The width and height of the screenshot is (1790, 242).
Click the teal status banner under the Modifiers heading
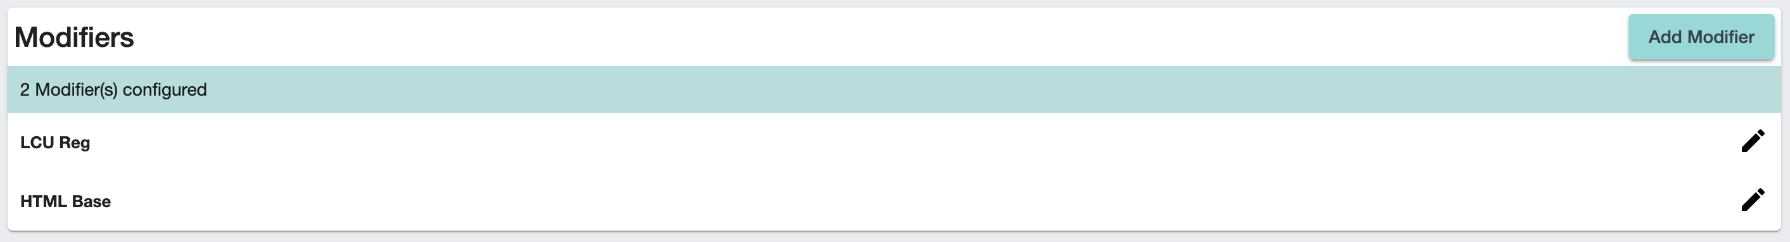click(x=894, y=90)
